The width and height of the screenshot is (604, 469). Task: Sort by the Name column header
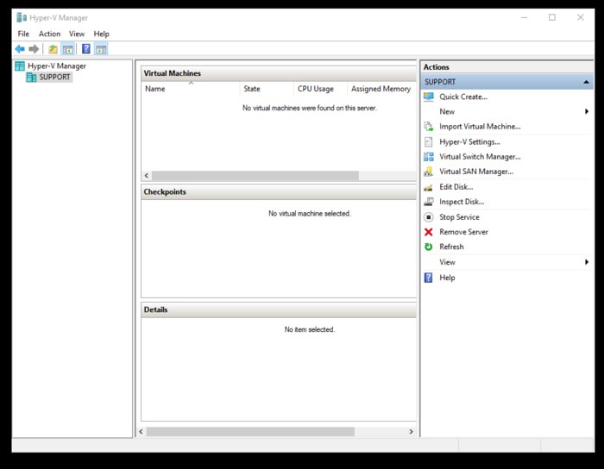click(191, 89)
